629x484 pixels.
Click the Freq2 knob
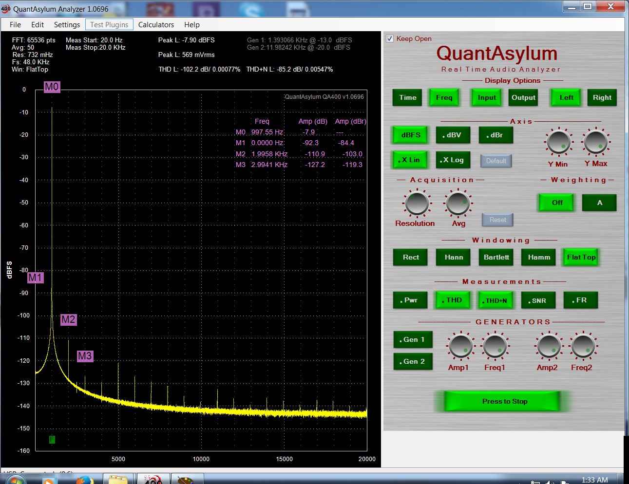(583, 346)
